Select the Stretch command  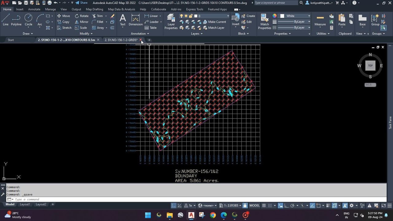[64, 28]
